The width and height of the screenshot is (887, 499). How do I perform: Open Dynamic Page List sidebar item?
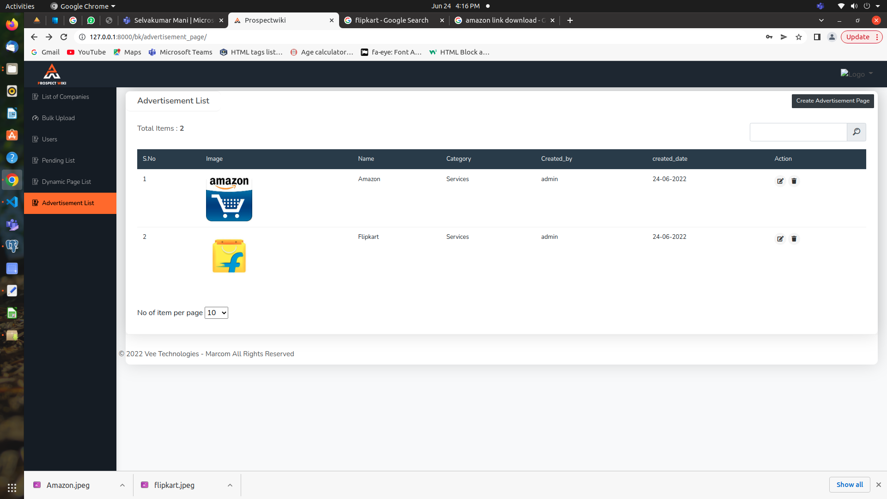(70, 182)
